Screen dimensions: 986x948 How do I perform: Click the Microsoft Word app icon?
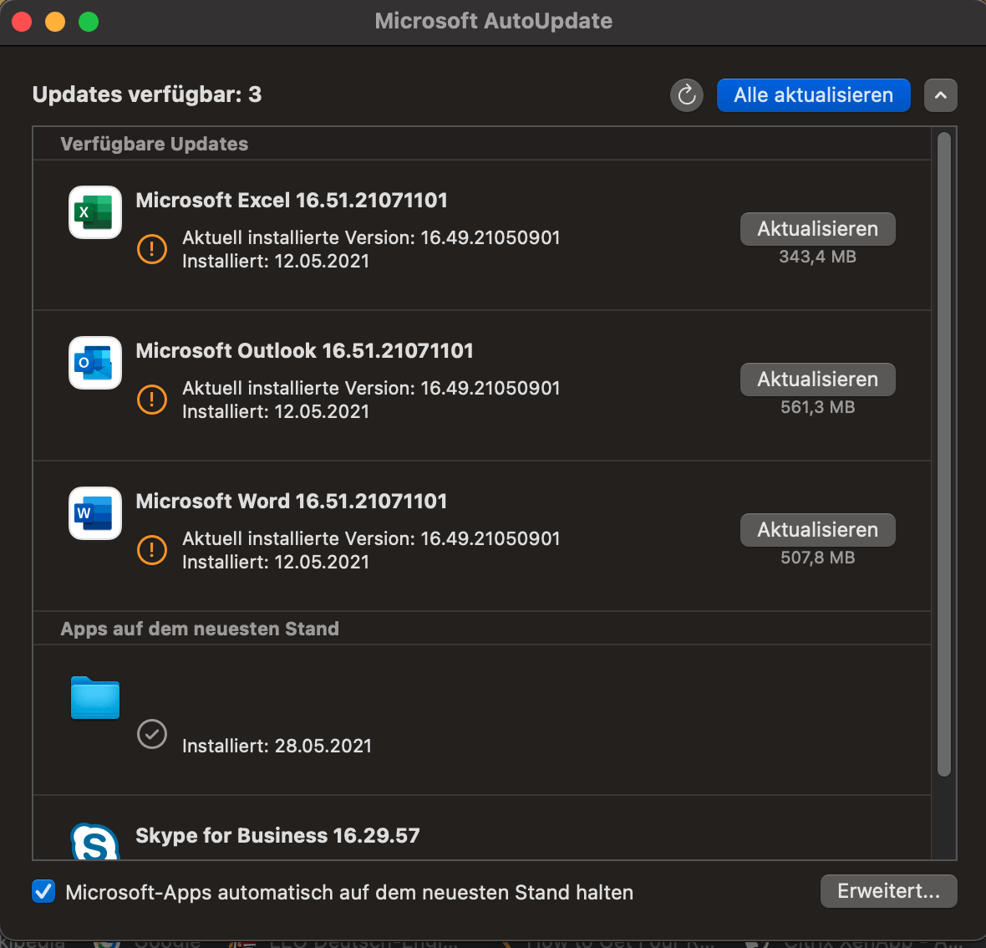(95, 513)
